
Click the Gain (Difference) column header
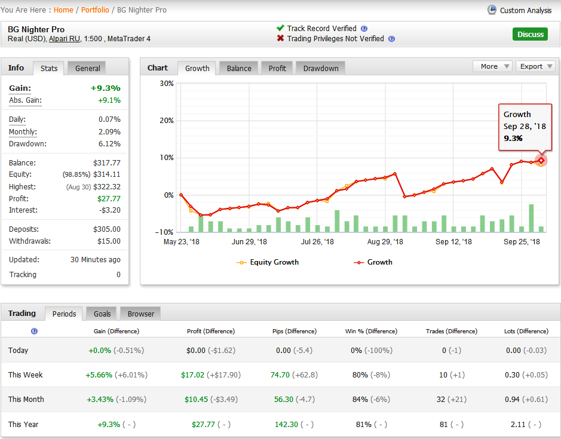(x=117, y=331)
